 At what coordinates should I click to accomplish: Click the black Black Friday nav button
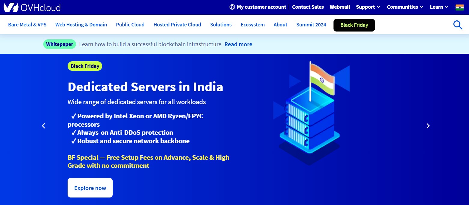tap(354, 25)
